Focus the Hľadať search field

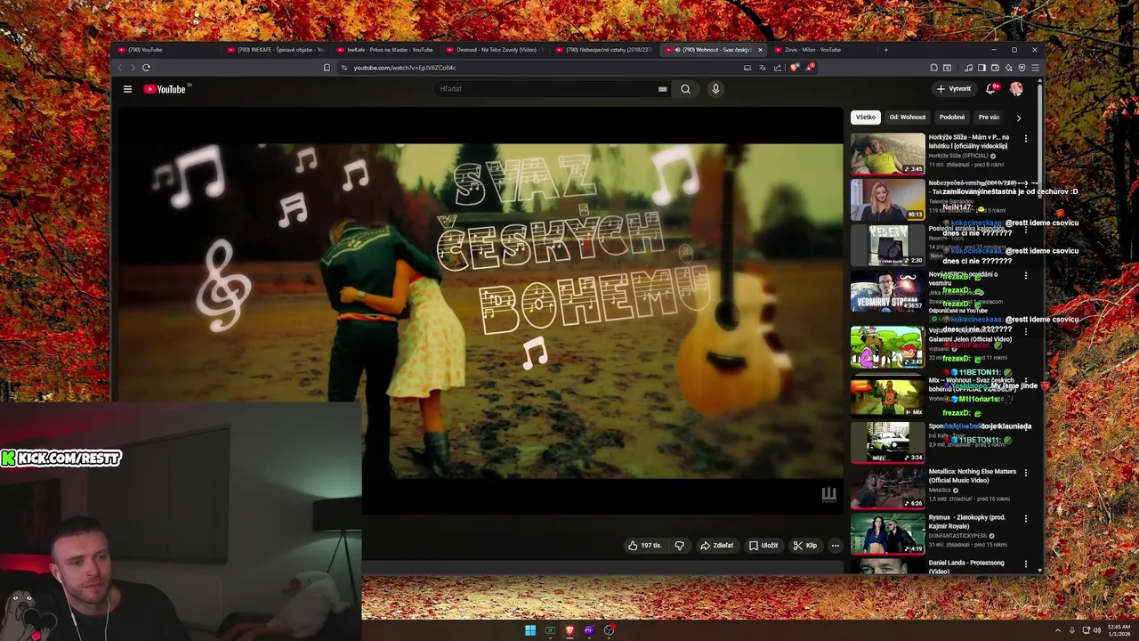547,89
